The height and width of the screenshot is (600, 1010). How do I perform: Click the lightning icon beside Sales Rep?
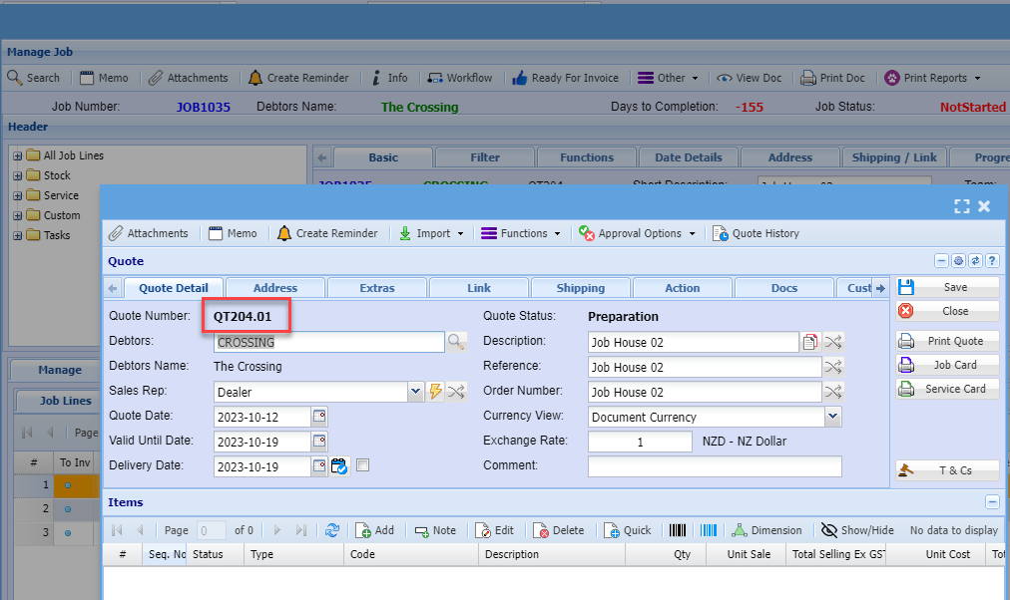pyautogui.click(x=435, y=392)
